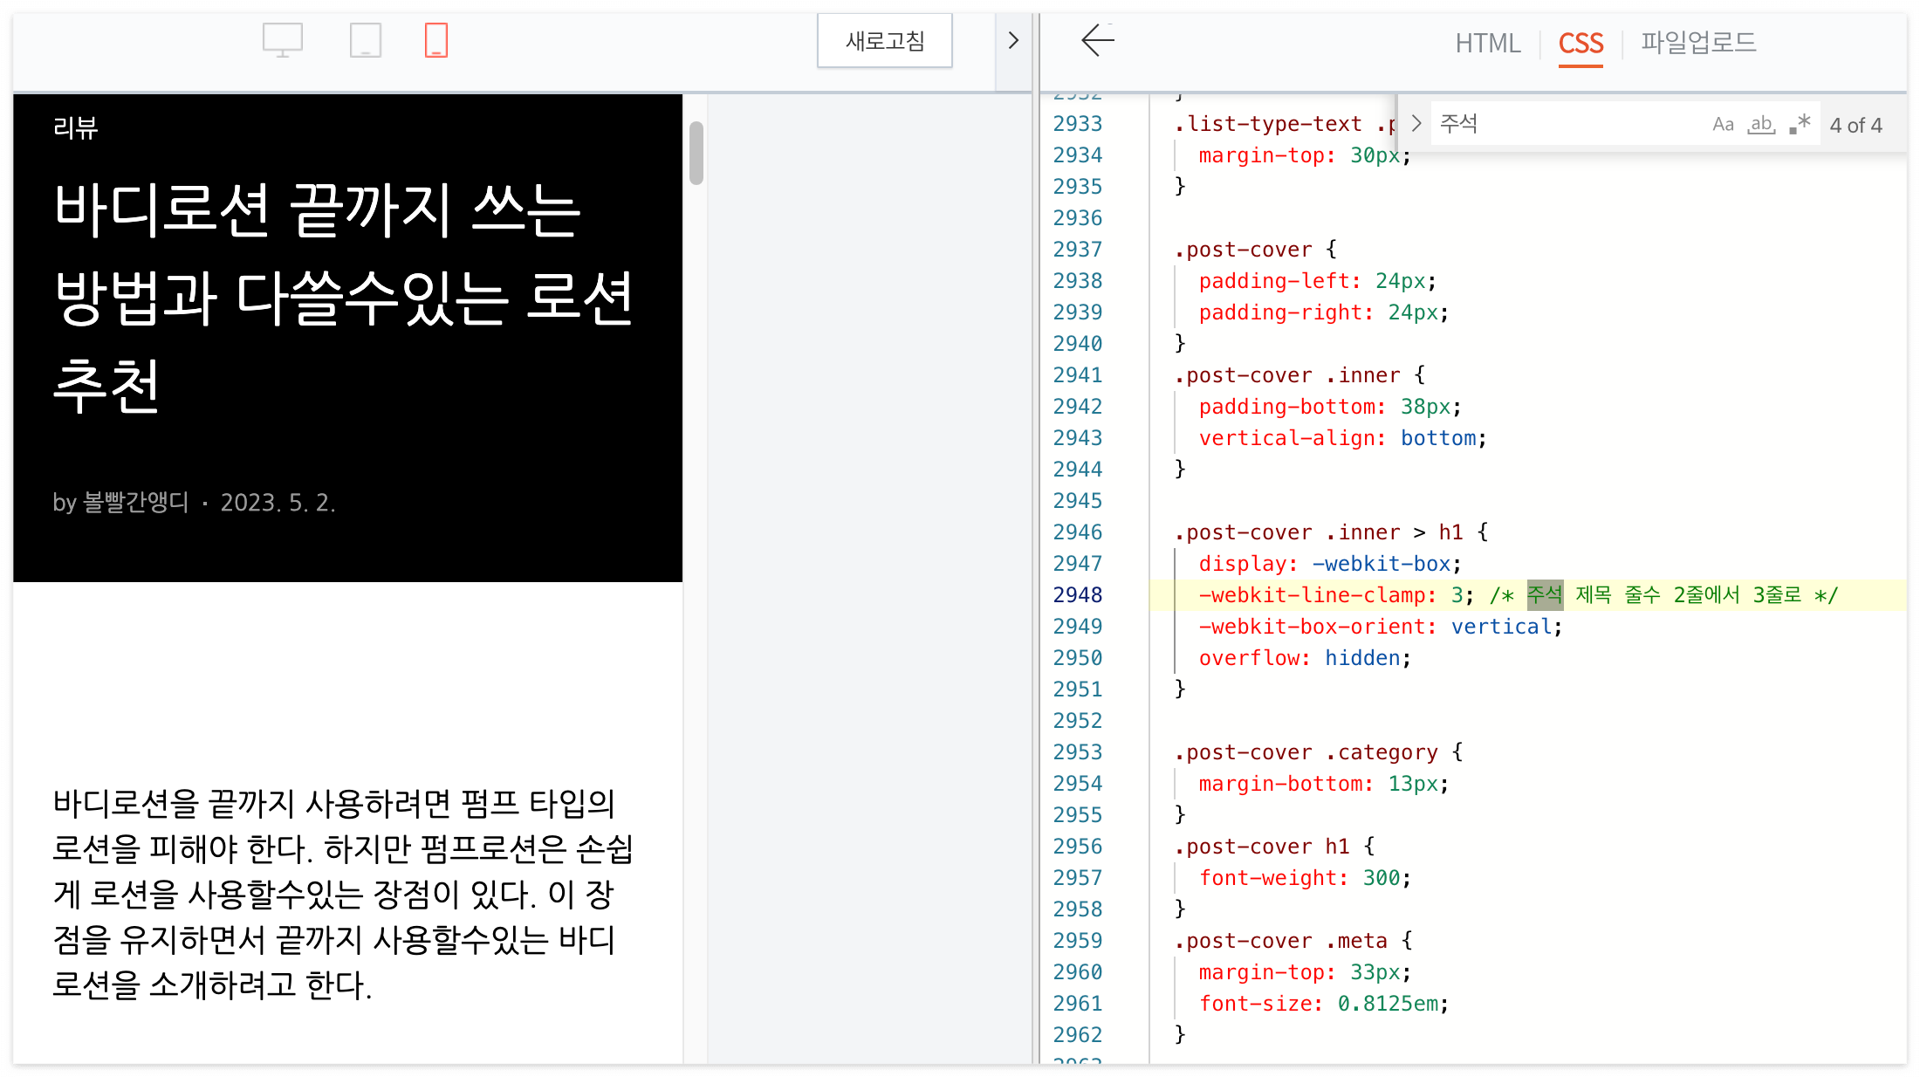Toggle regular expression search option
The image size is (1920, 1077).
(x=1800, y=125)
